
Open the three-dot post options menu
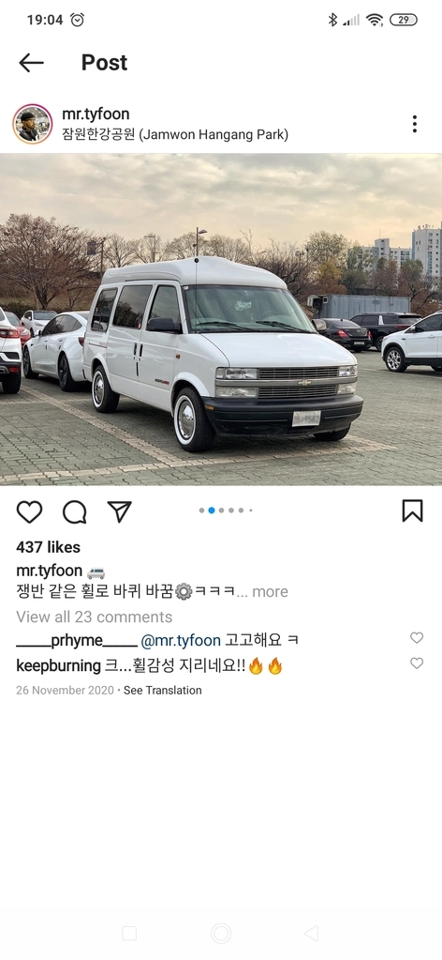pos(415,124)
